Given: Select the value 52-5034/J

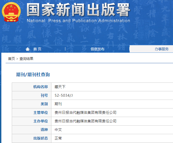Looking at the screenshot, I should coord(64,95).
